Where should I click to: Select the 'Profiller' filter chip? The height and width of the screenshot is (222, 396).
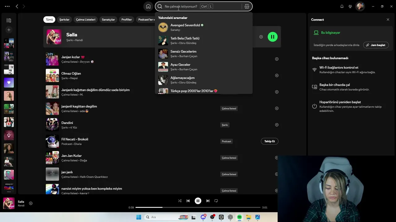click(x=127, y=19)
